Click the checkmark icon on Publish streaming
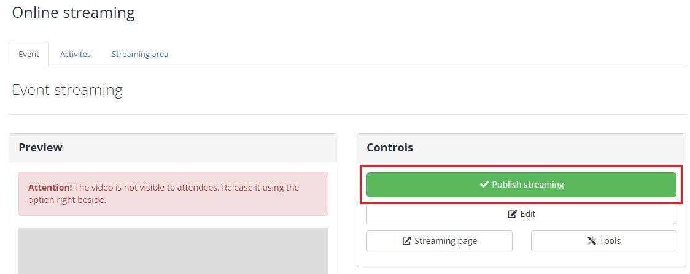Viewport: 690px width, 274px height. pyautogui.click(x=484, y=185)
